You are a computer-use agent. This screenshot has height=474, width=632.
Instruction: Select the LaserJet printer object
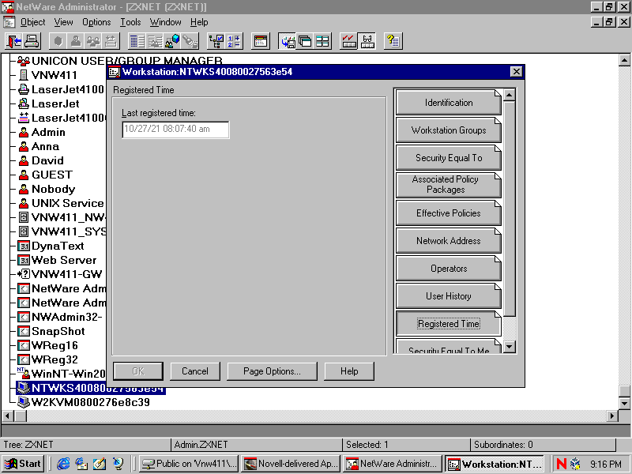tap(49, 103)
